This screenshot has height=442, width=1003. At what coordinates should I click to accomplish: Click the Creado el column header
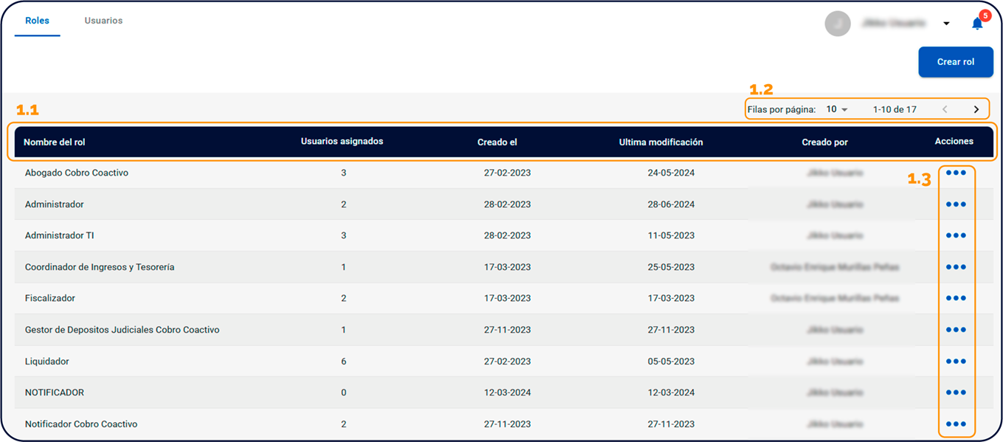497,142
